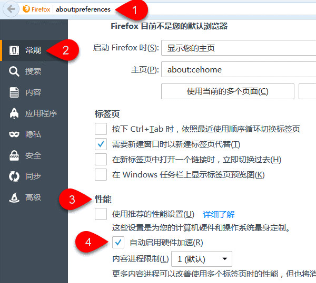Open the 详细了解 performance link
The image size is (316, 283).
coord(219,214)
